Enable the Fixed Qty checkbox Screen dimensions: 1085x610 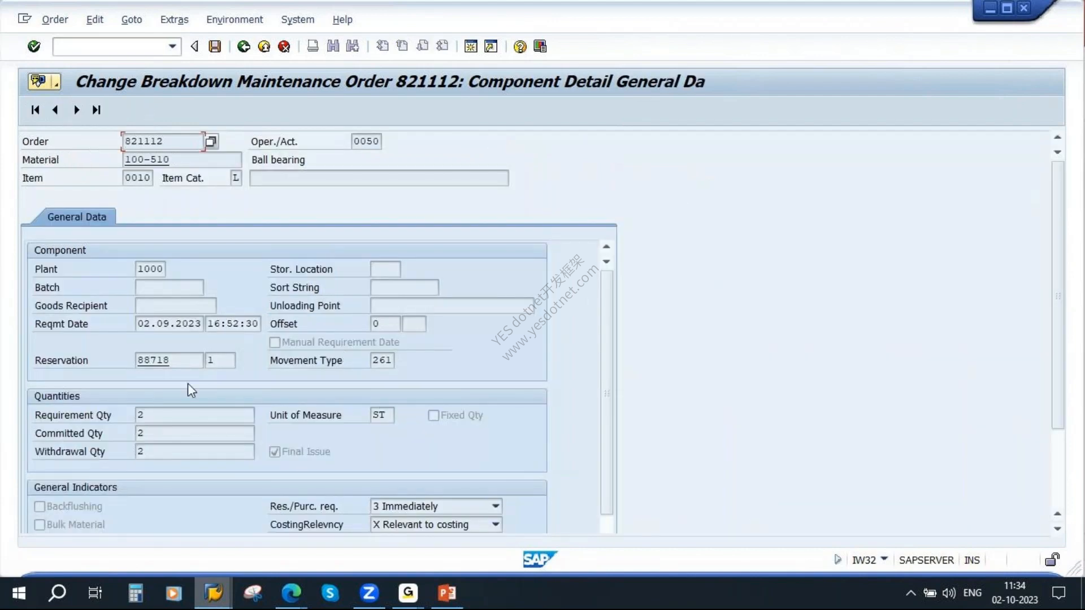pyautogui.click(x=433, y=415)
